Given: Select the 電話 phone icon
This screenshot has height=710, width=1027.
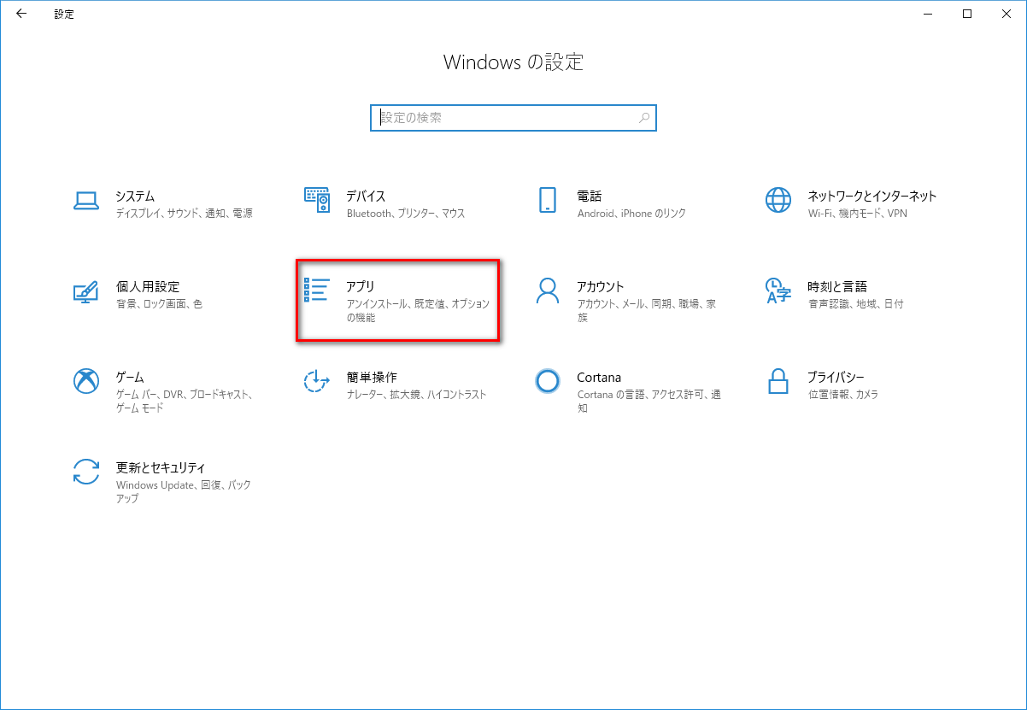Looking at the screenshot, I should point(548,200).
